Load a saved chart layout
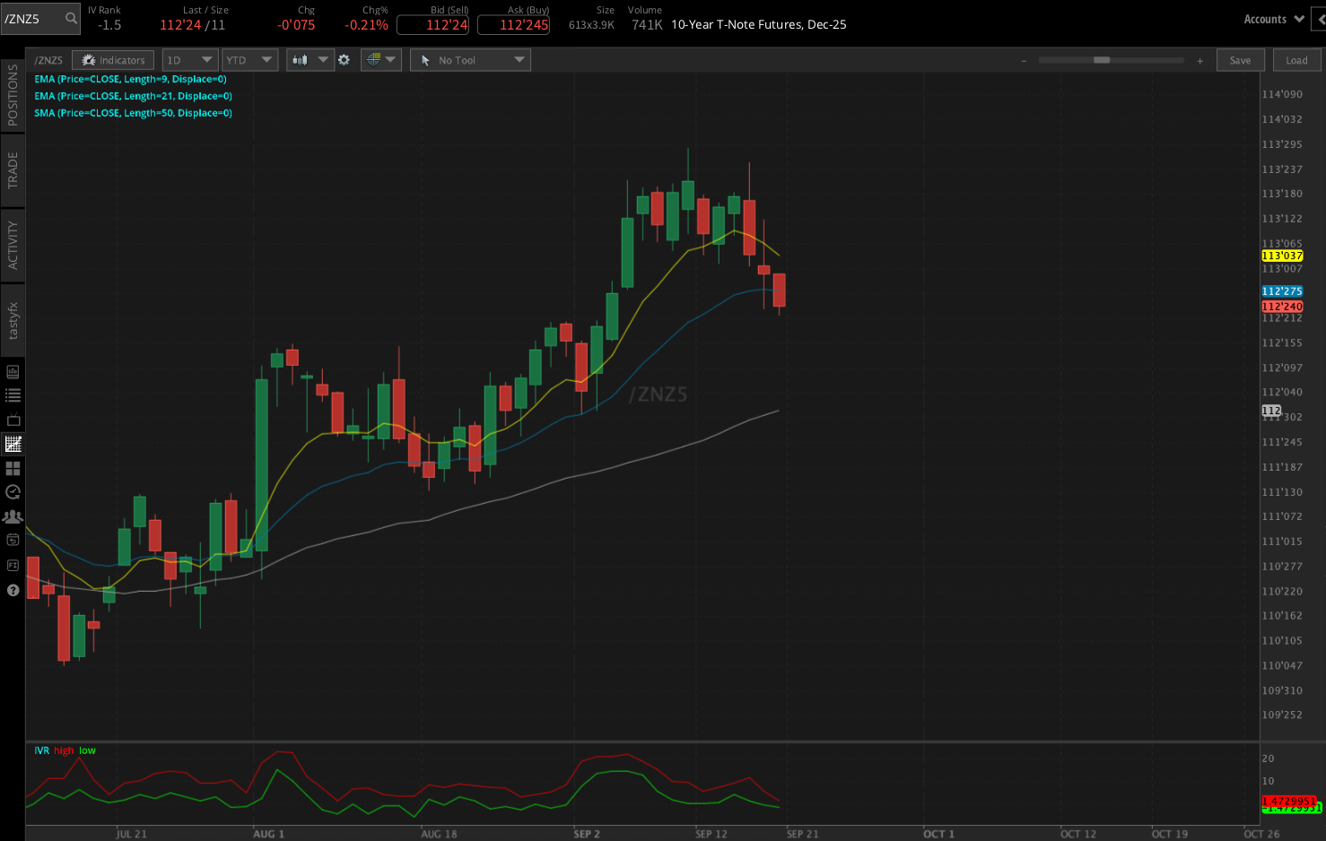This screenshot has height=841, width=1326. pyautogui.click(x=1296, y=60)
